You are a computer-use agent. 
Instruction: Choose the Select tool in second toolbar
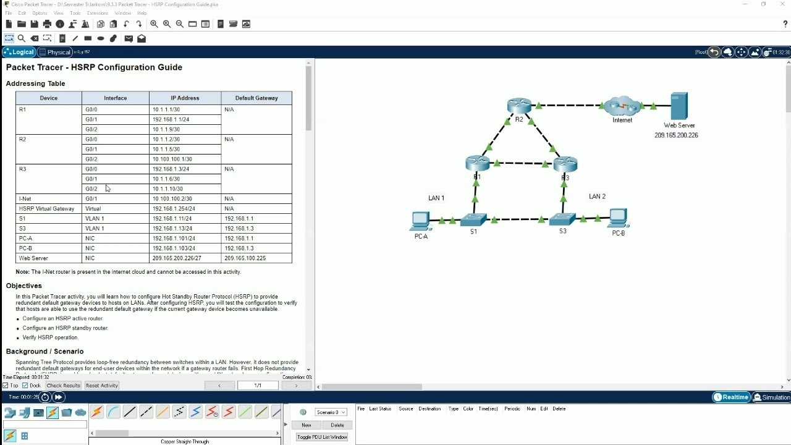pyautogui.click(x=9, y=38)
